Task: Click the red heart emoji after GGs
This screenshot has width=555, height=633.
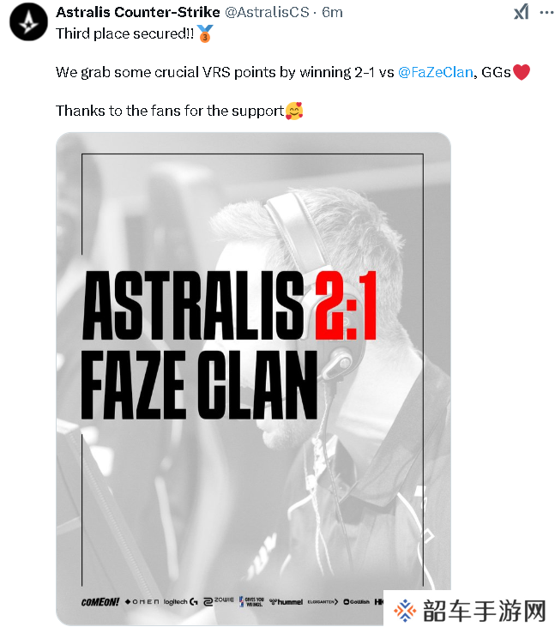Action: tap(521, 72)
